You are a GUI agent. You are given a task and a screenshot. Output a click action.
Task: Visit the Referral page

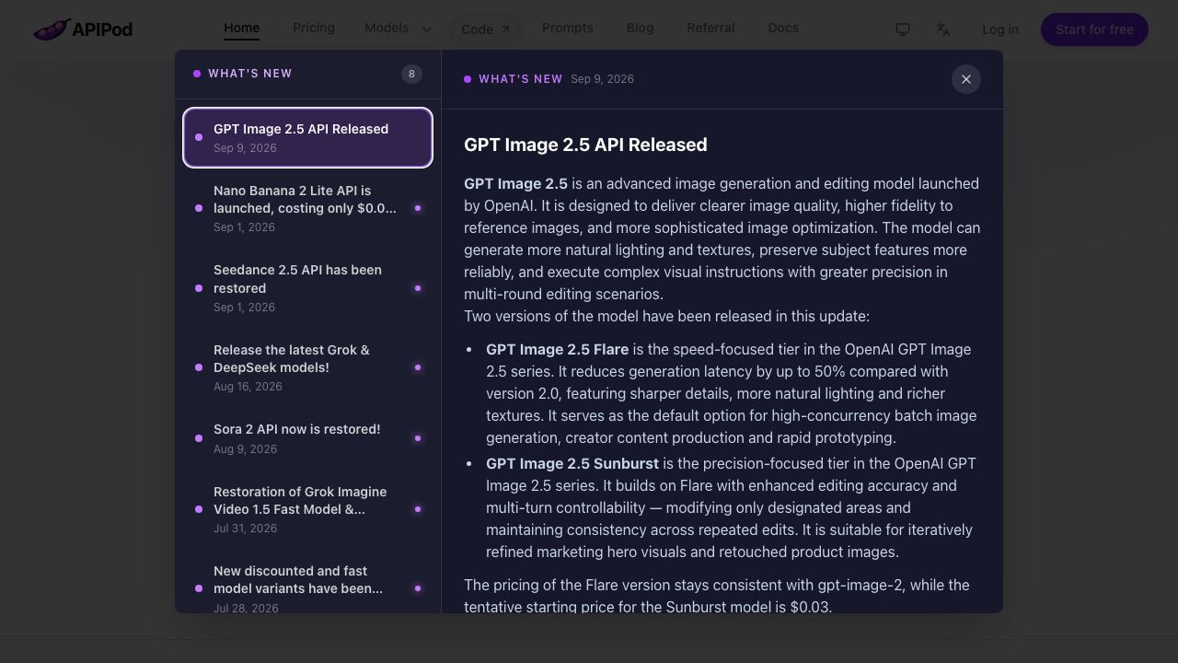tap(711, 29)
